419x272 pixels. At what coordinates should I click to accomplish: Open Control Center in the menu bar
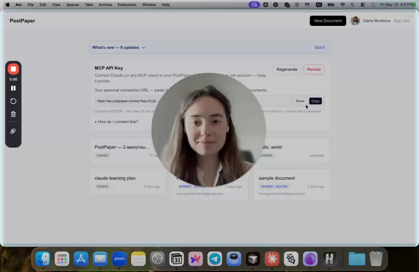click(x=363, y=5)
